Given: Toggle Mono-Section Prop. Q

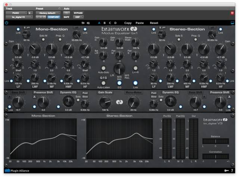Looking at the screenshot, I should pyautogui.click(x=60, y=40).
